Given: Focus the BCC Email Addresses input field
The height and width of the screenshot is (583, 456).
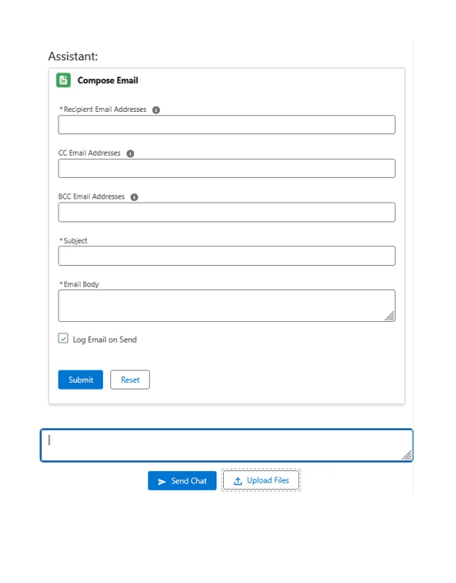Looking at the screenshot, I should pyautogui.click(x=226, y=212).
